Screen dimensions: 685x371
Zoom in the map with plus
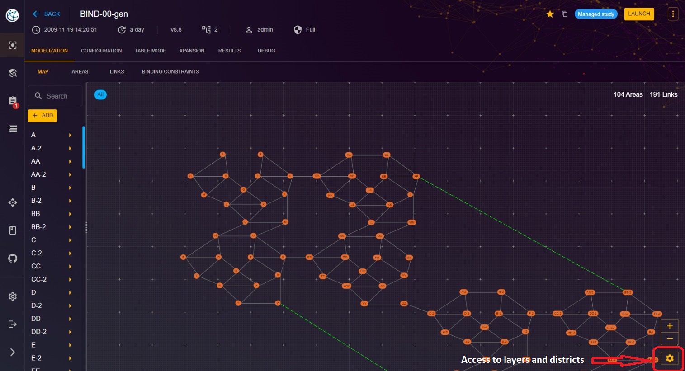point(670,326)
